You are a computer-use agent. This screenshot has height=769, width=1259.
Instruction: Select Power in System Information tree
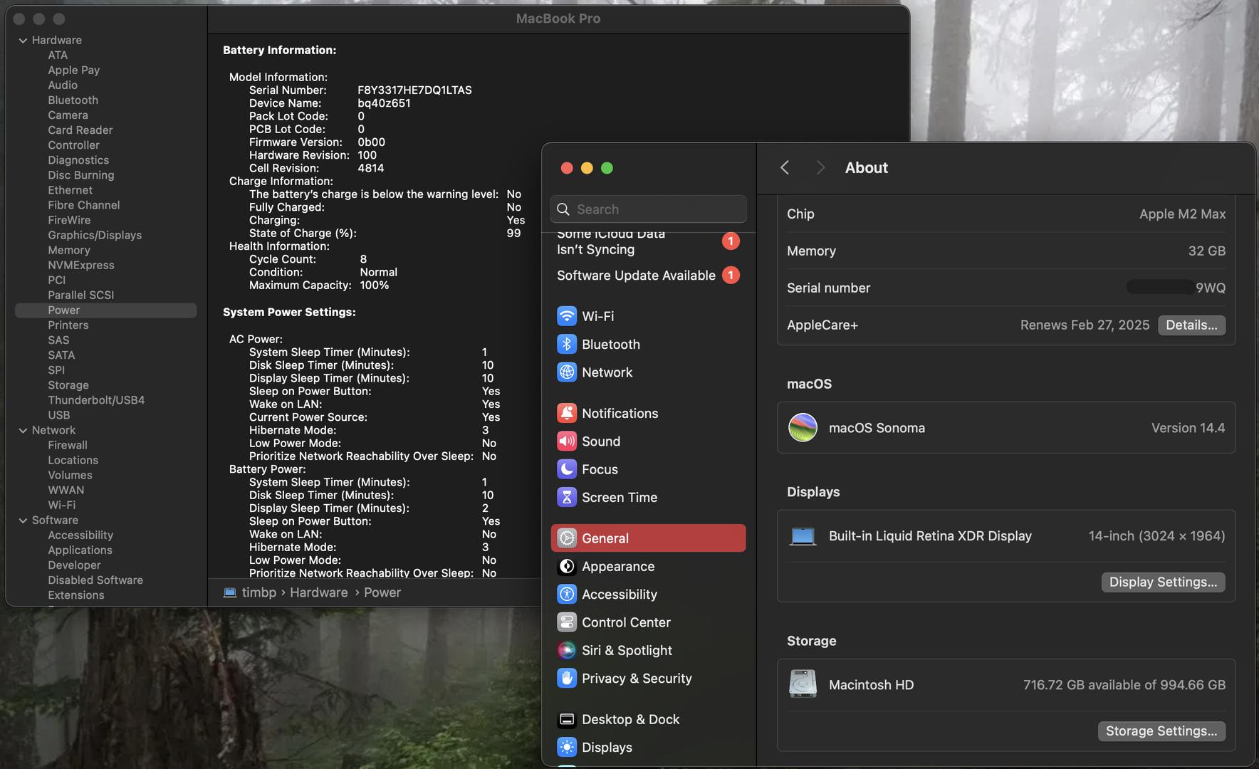point(106,310)
